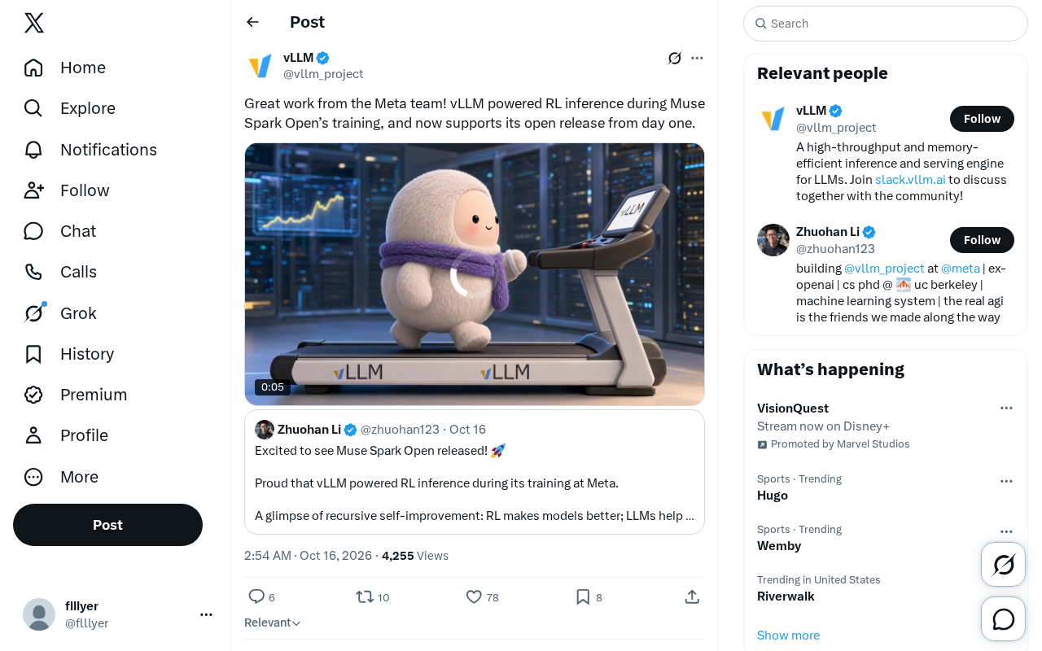Share the post via upload icon

pos(692,596)
